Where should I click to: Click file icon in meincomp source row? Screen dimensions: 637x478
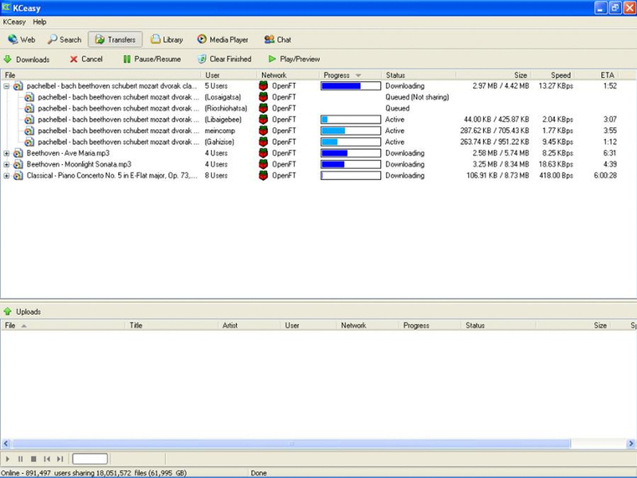coord(29,131)
